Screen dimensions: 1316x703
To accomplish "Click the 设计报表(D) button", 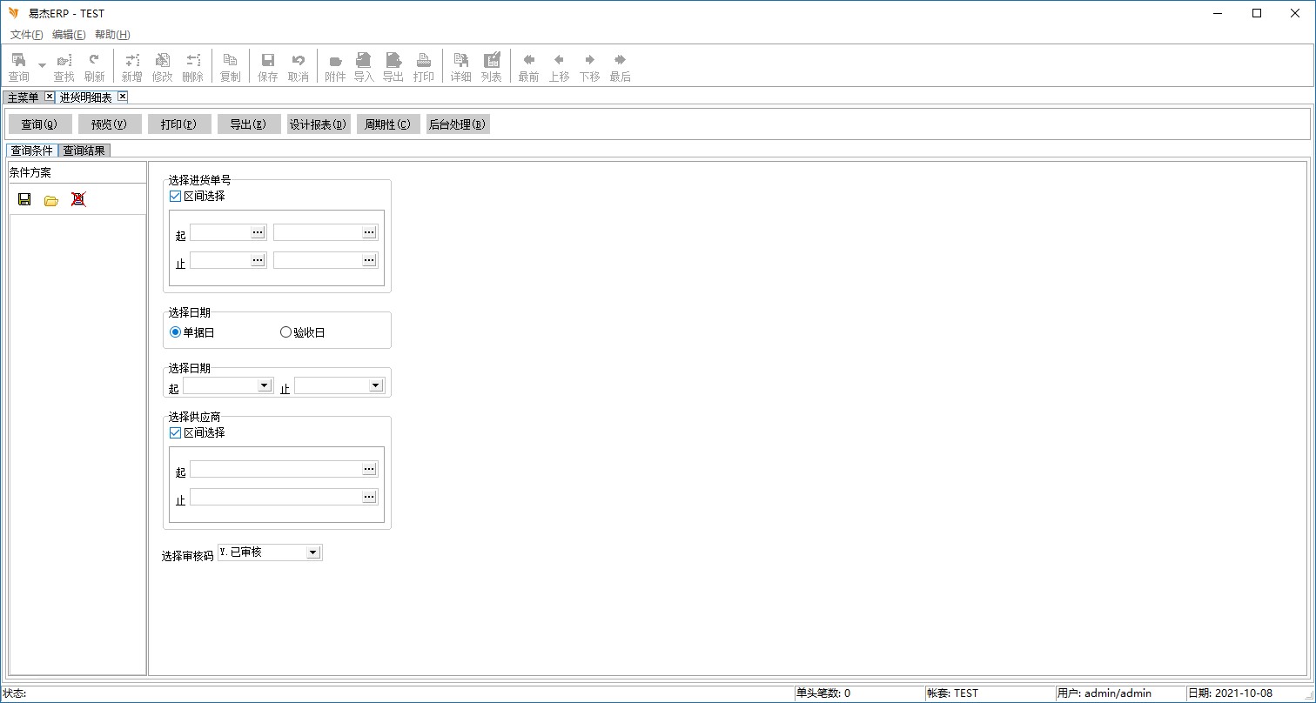I will click(319, 124).
